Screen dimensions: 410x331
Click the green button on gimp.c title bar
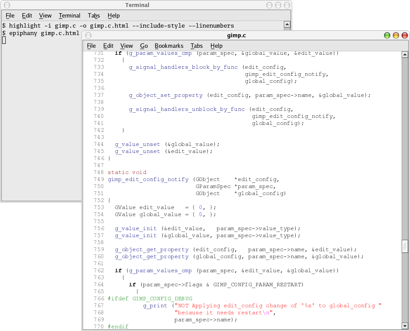click(387, 36)
